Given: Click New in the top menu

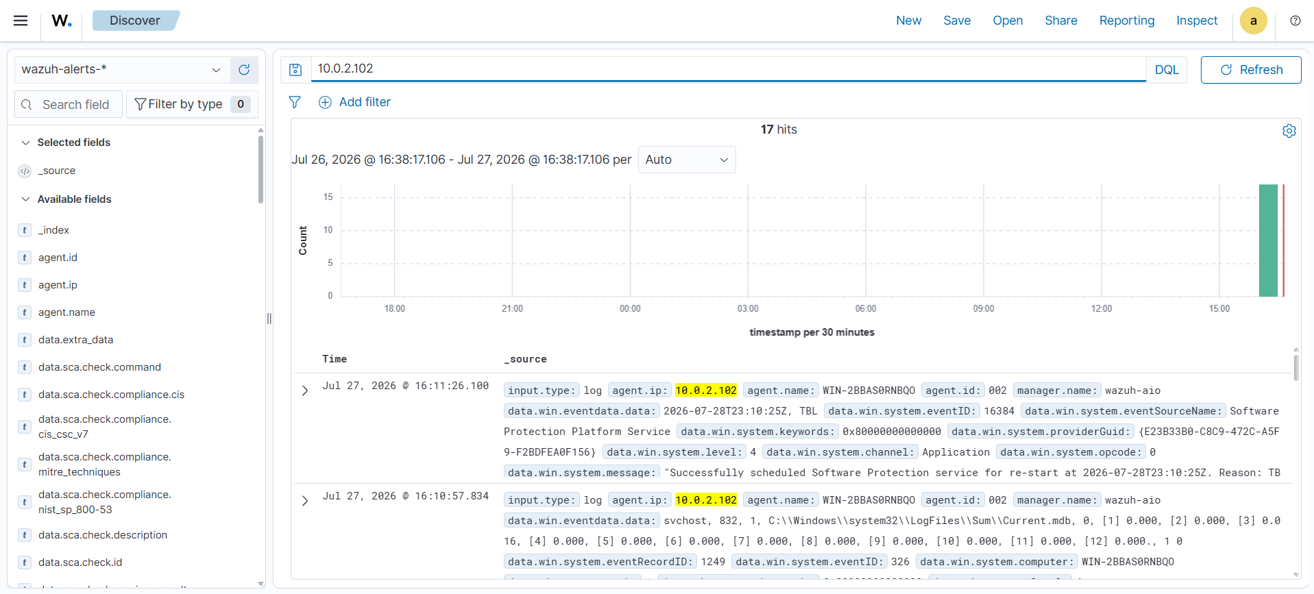Looking at the screenshot, I should (908, 21).
